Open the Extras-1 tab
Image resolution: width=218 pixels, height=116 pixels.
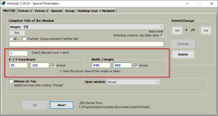pos(25,11)
